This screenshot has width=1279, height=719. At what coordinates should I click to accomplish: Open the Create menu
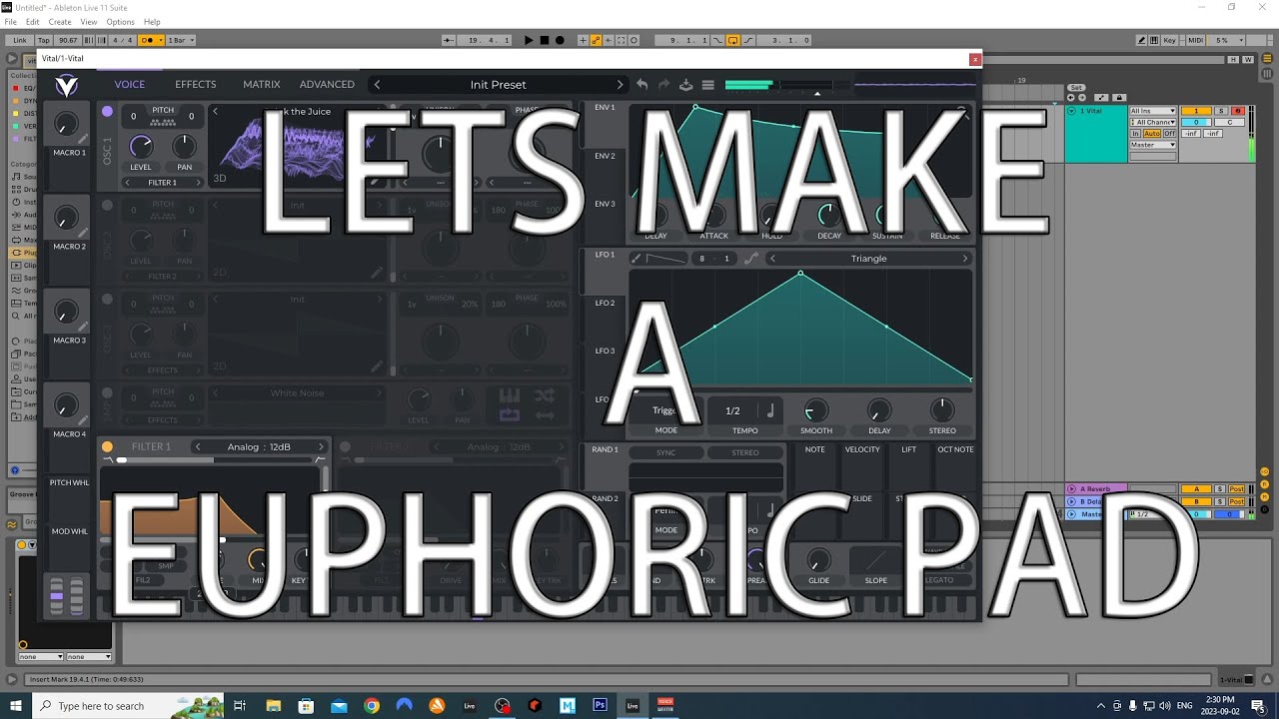(x=60, y=22)
